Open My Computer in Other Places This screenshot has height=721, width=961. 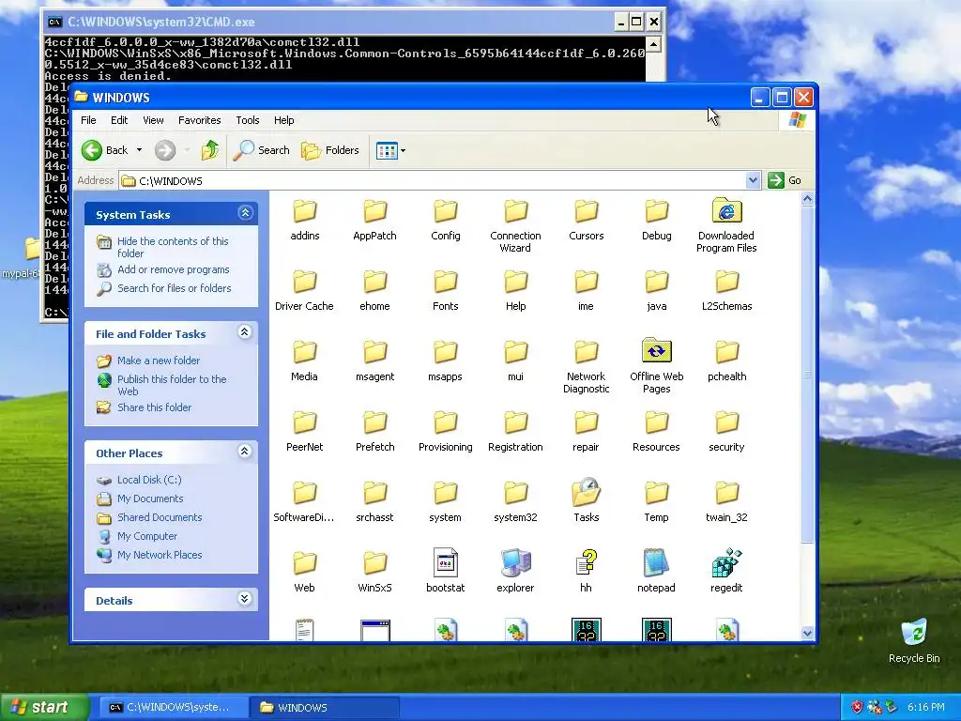pyautogui.click(x=147, y=536)
